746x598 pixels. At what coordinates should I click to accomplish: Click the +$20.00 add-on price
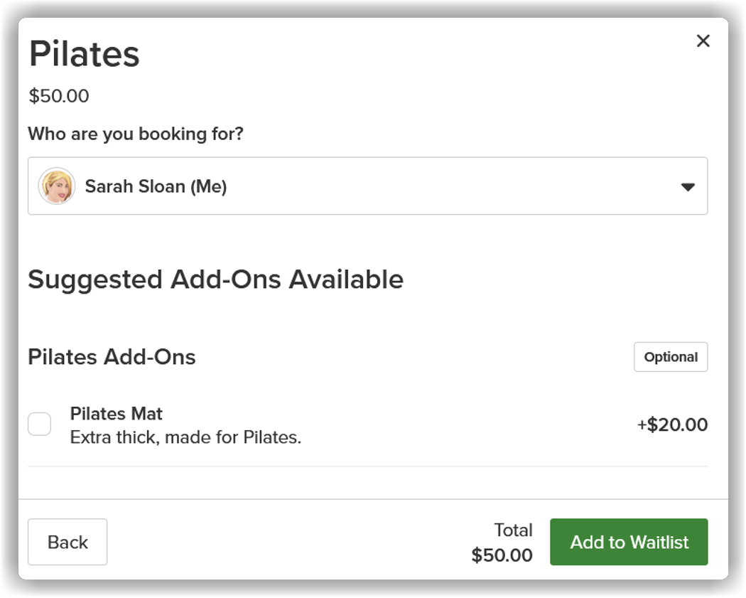[x=672, y=425]
